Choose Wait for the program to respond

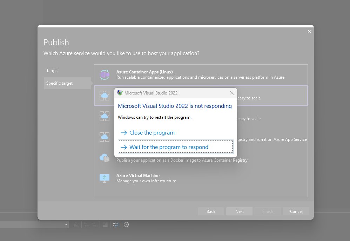pos(176,147)
